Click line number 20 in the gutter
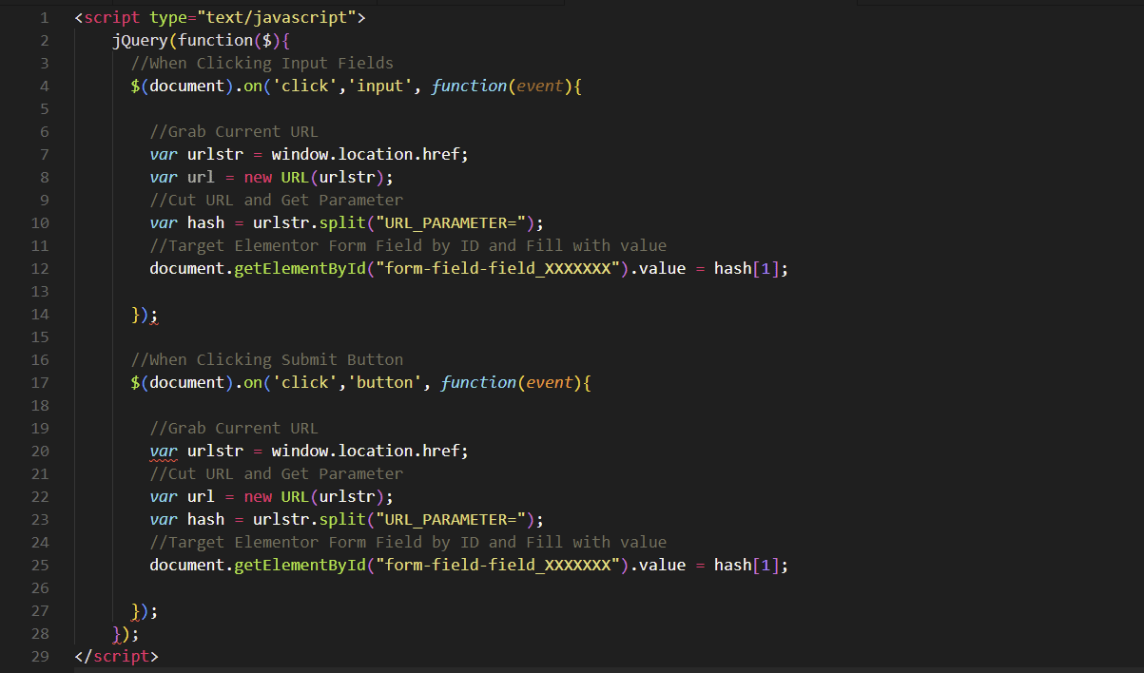The height and width of the screenshot is (673, 1144). [x=40, y=451]
